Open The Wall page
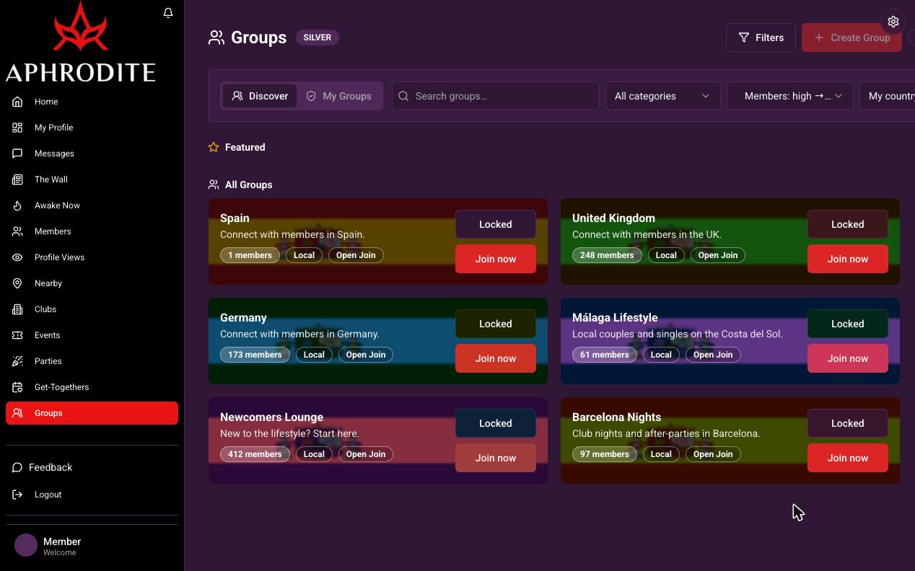 (92, 180)
